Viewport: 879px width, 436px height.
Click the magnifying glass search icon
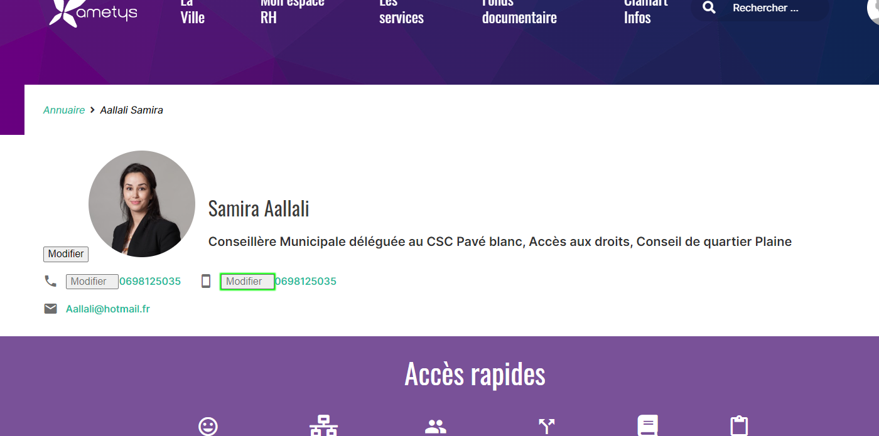click(x=709, y=8)
